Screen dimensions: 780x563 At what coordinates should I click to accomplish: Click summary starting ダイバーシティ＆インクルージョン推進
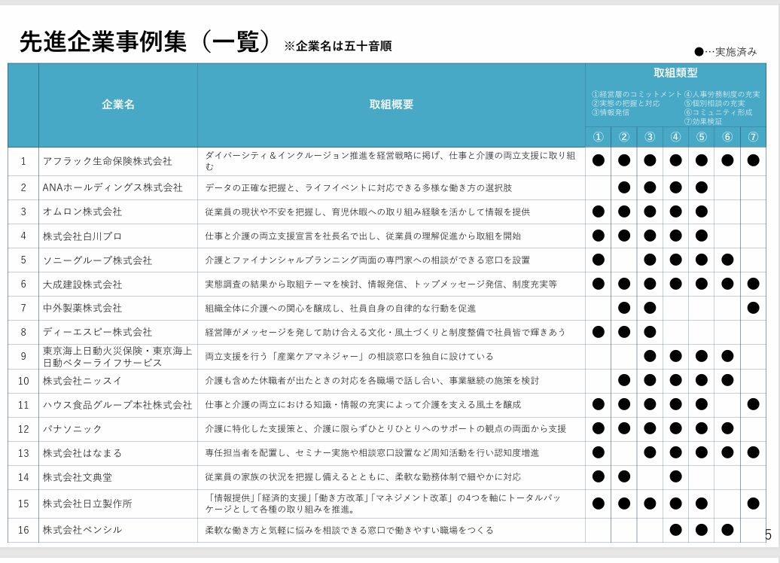[x=390, y=161]
